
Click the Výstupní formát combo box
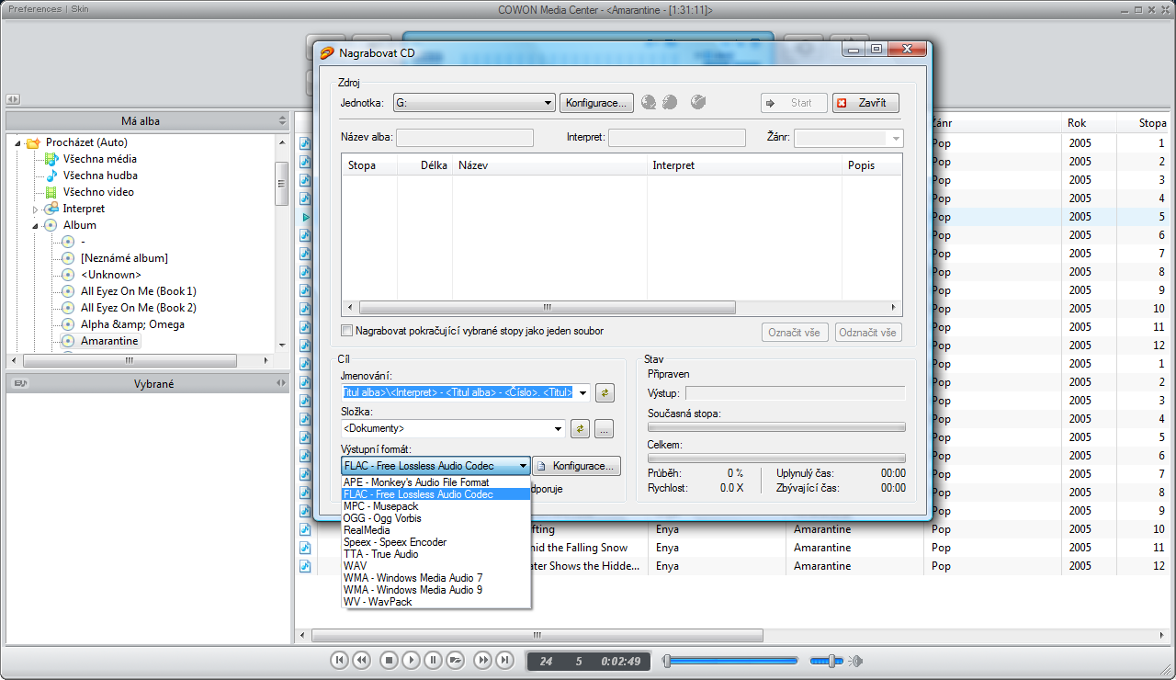[435, 466]
